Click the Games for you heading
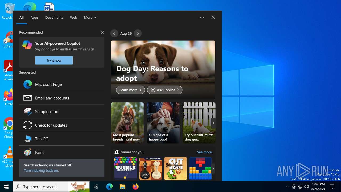 tap(132, 152)
